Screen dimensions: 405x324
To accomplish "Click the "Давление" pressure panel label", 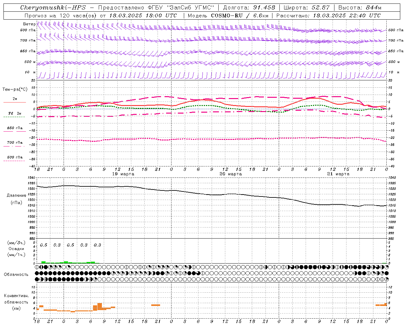I will (16, 196).
